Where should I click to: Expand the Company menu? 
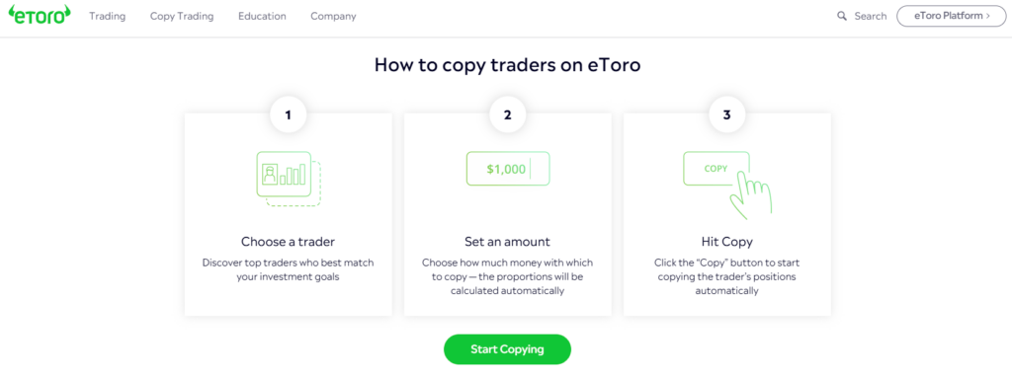point(333,16)
